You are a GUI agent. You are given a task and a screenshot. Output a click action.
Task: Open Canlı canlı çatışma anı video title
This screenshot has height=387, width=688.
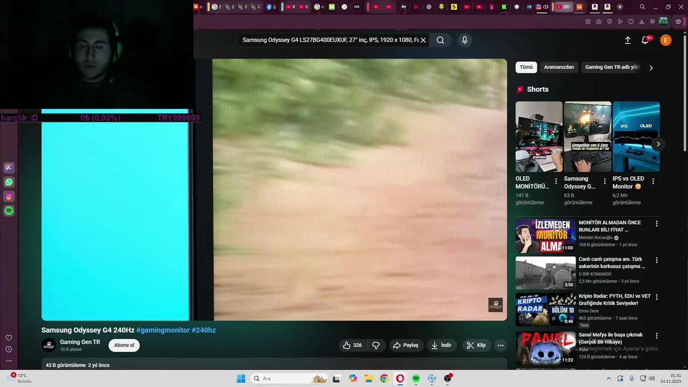(612, 263)
